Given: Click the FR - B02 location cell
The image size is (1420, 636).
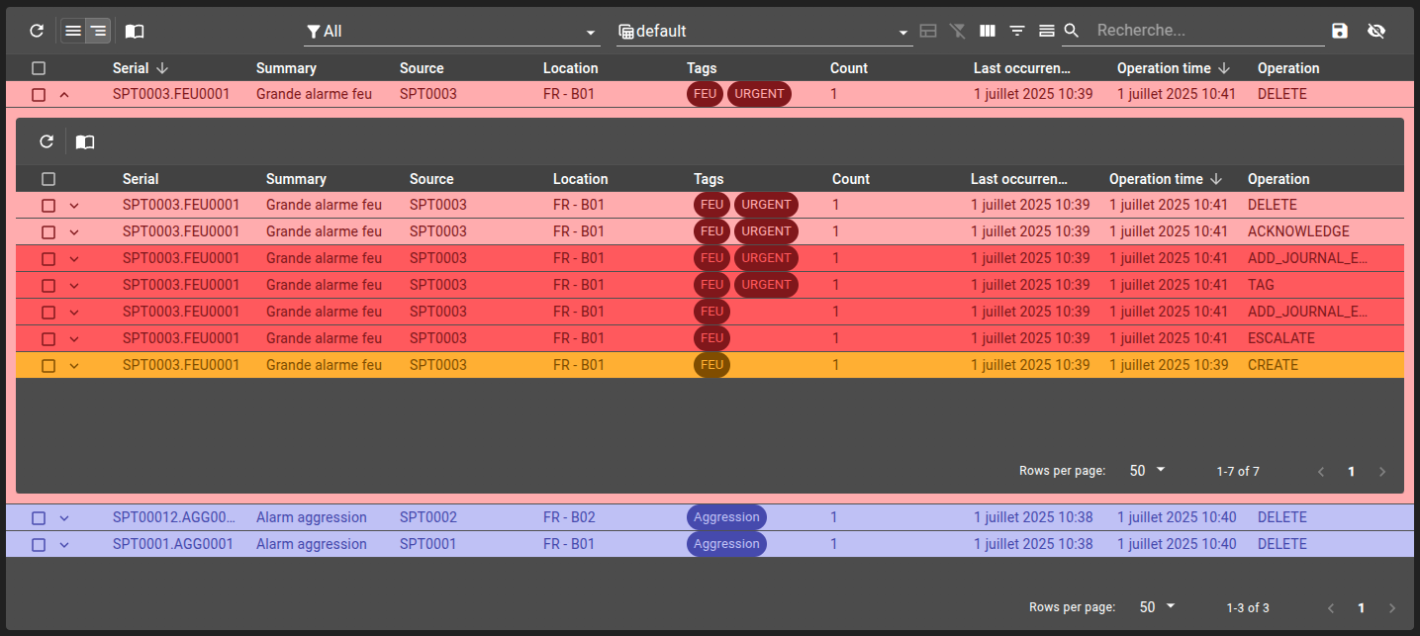Looking at the screenshot, I should coord(569,517).
